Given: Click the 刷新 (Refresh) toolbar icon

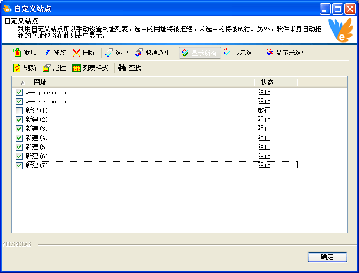Looking at the screenshot, I should point(17,68).
